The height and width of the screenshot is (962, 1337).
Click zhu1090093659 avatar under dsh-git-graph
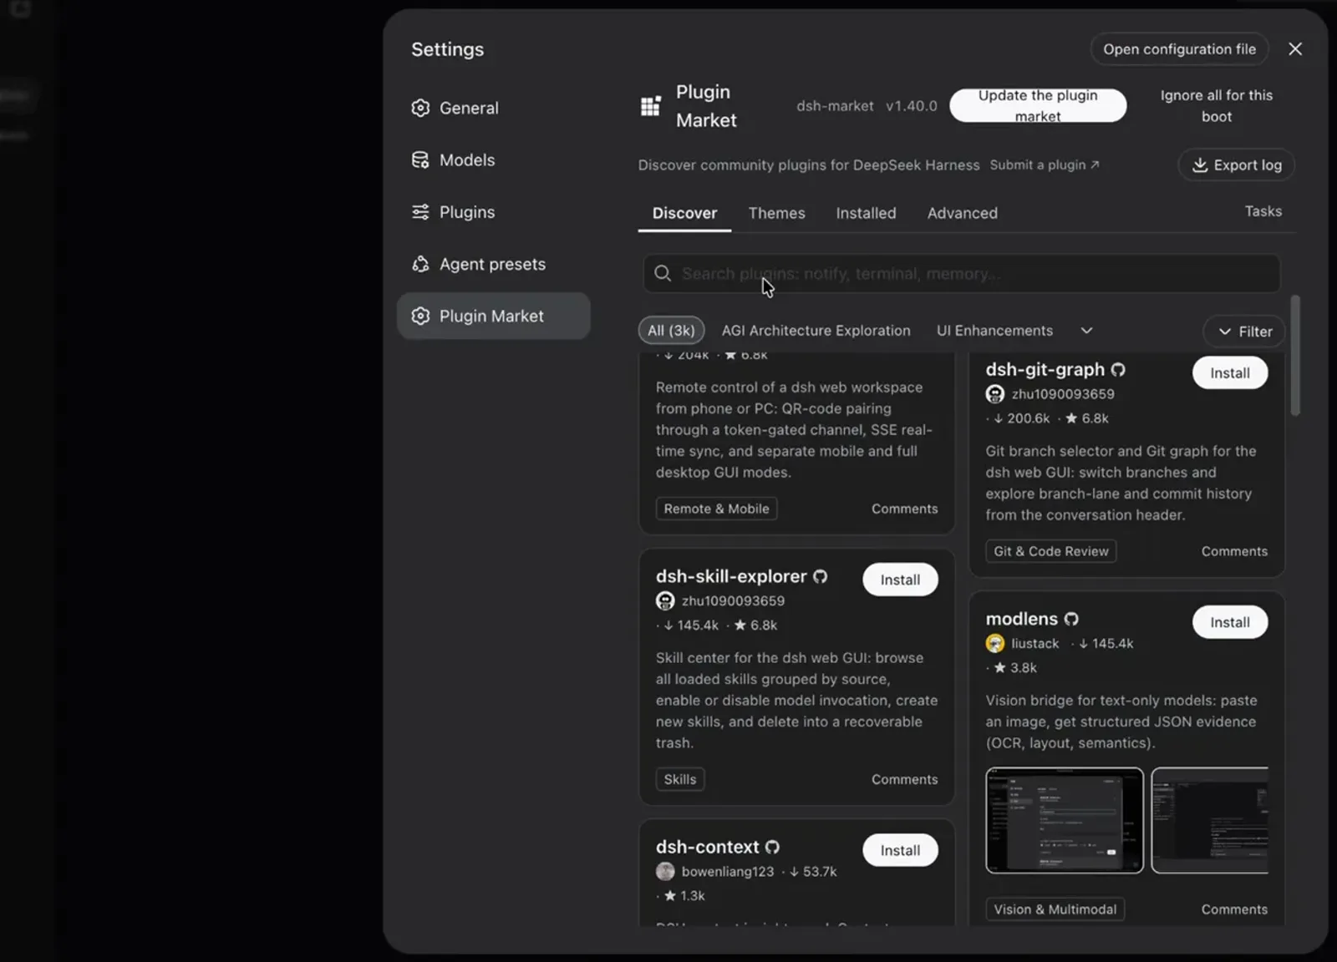pyautogui.click(x=994, y=394)
